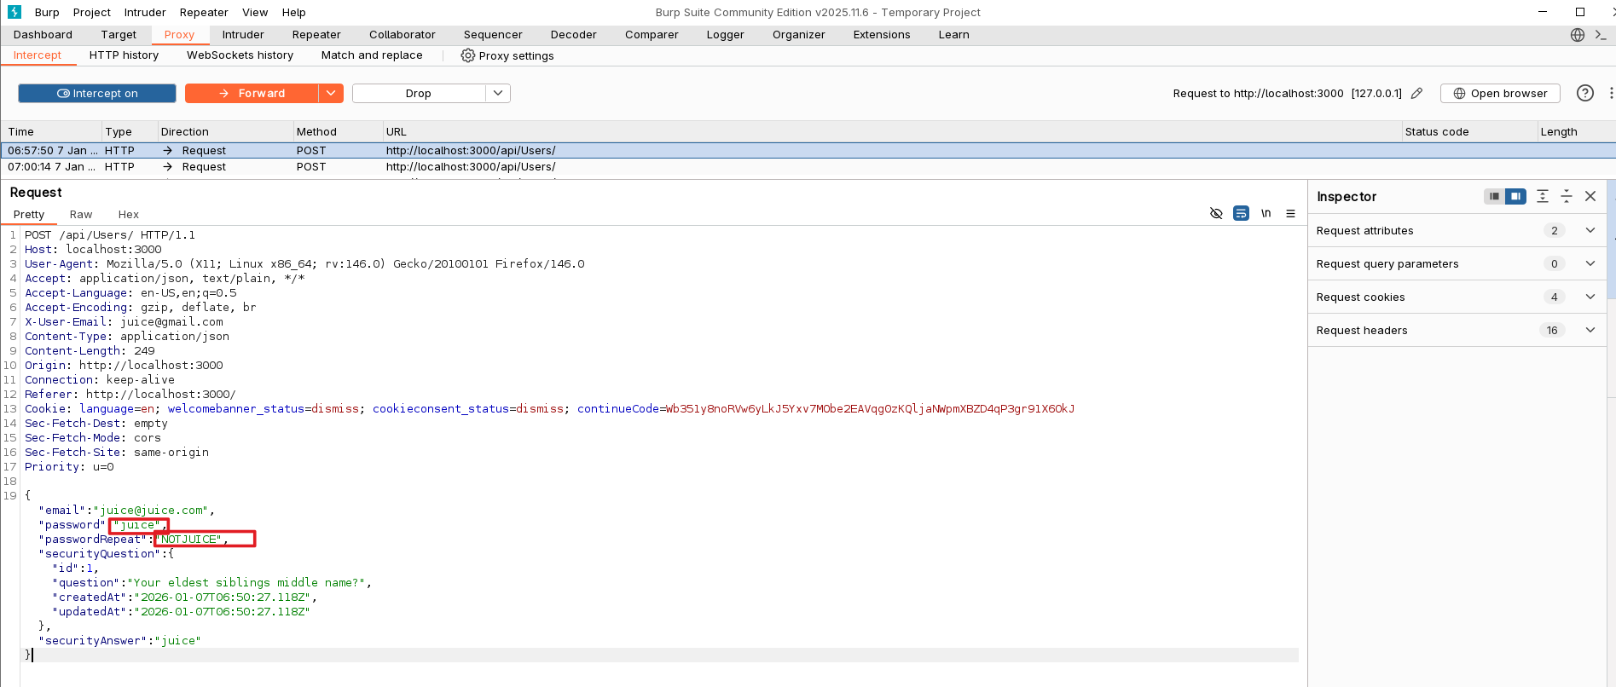Click the collapse all sections icon in Inspector
1616x687 pixels.
click(1566, 197)
